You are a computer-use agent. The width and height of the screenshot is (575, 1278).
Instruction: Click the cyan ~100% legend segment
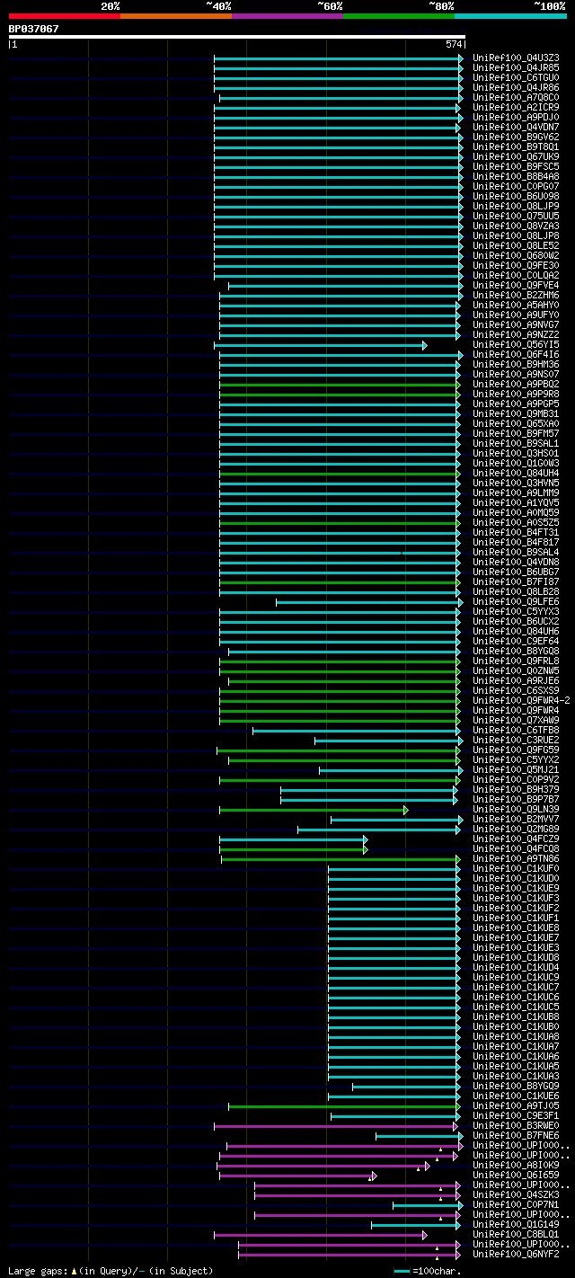pyautogui.click(x=510, y=16)
